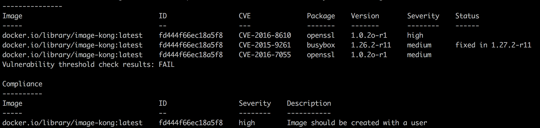Click the Compliance section heading
The image size is (540, 128).
click(22, 84)
